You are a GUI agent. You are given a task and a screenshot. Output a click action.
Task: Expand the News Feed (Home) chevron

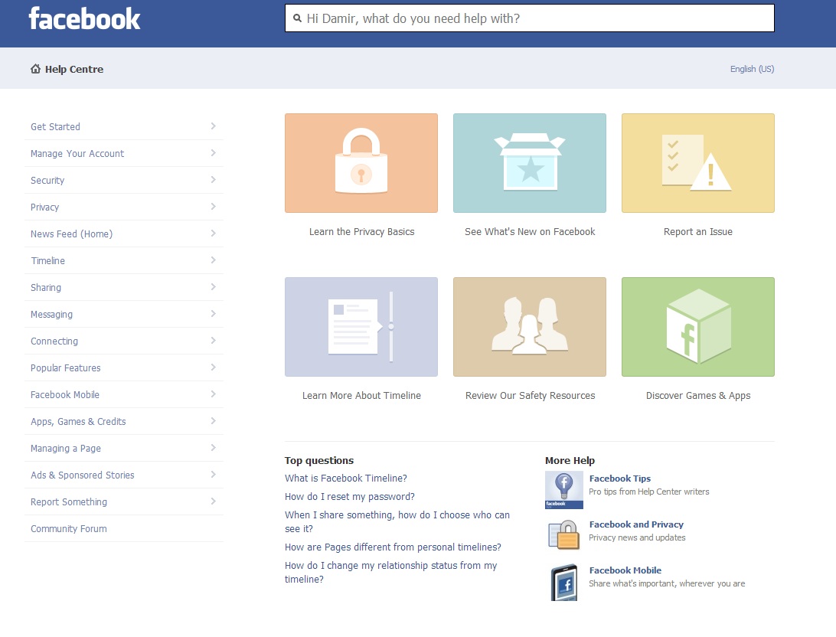[214, 233]
